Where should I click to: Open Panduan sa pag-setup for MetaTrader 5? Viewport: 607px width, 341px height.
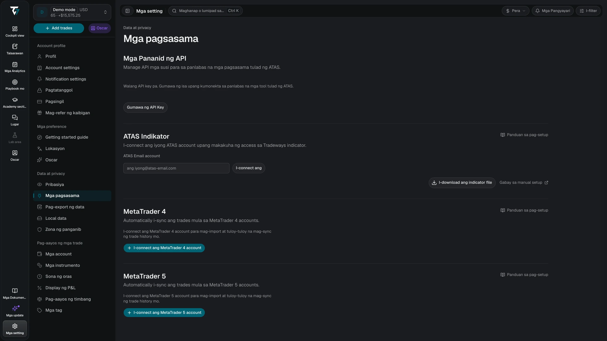524,275
